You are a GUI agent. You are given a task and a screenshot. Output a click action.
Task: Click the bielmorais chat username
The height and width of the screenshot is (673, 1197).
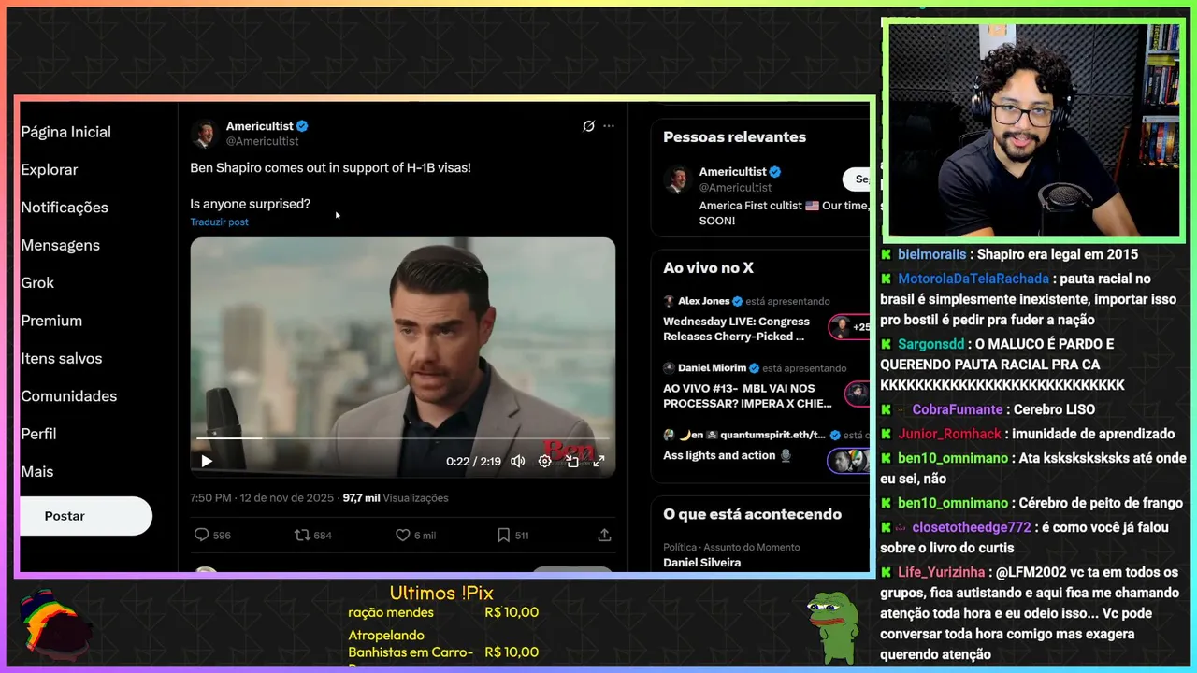point(931,254)
